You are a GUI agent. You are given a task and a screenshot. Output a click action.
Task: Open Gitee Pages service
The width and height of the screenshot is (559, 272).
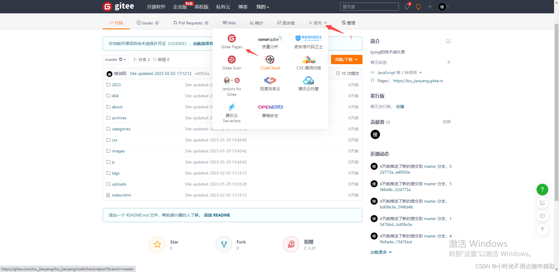[231, 42]
